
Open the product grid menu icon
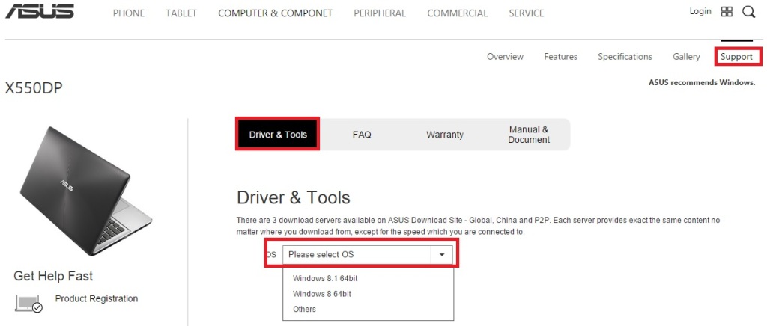(x=727, y=12)
